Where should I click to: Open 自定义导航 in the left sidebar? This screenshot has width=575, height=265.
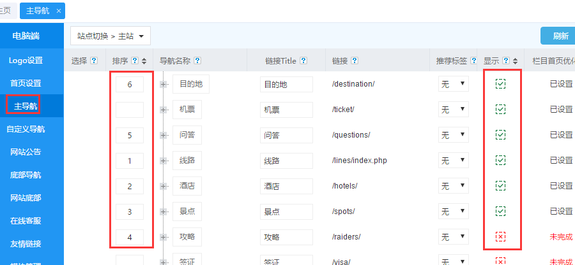(26, 129)
